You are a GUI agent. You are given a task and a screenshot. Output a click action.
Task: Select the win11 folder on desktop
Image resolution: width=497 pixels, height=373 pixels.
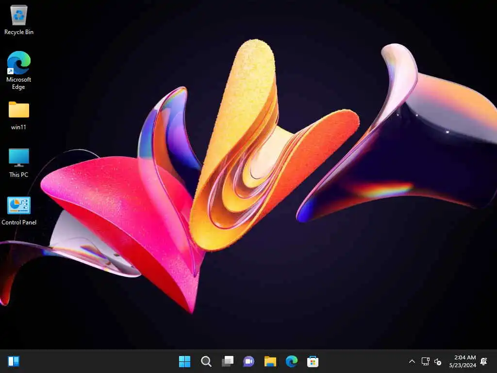[19, 116]
